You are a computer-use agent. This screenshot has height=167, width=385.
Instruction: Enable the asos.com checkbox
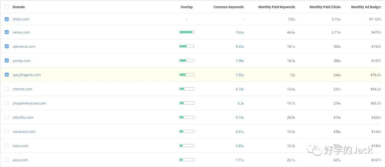click(x=7, y=160)
